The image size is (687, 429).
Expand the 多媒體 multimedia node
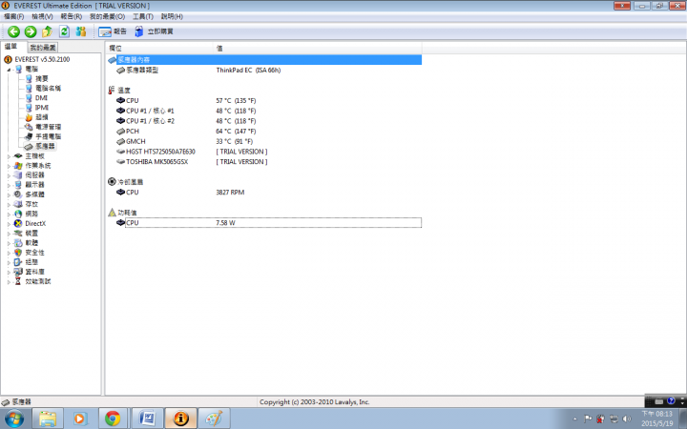coord(9,194)
